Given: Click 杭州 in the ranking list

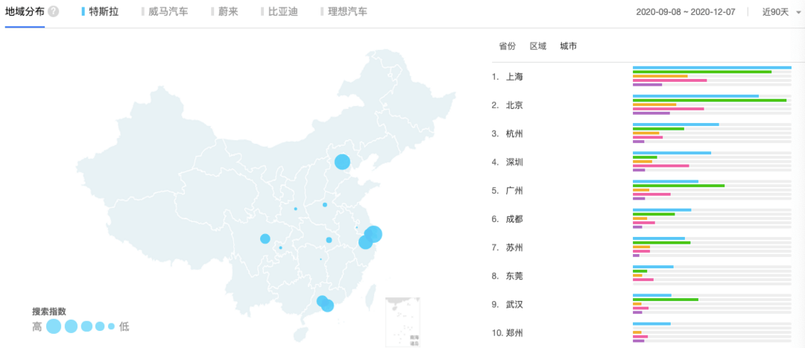Looking at the screenshot, I should (514, 134).
